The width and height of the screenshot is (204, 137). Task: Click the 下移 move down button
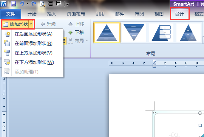click(76, 32)
